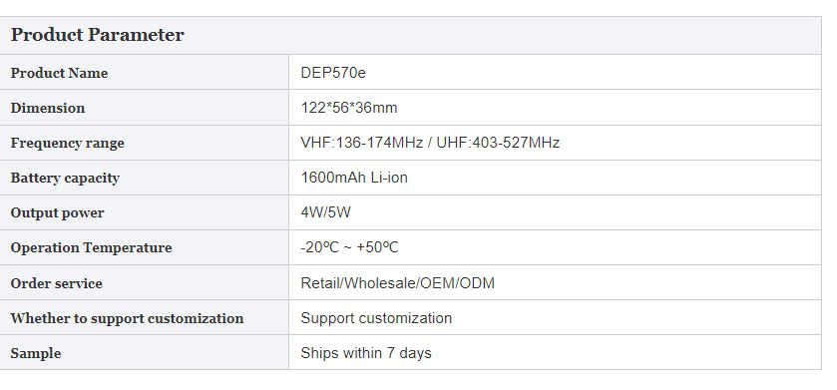Select the Output power label
Image resolution: width=837 pixels, height=390 pixels.
point(57,212)
